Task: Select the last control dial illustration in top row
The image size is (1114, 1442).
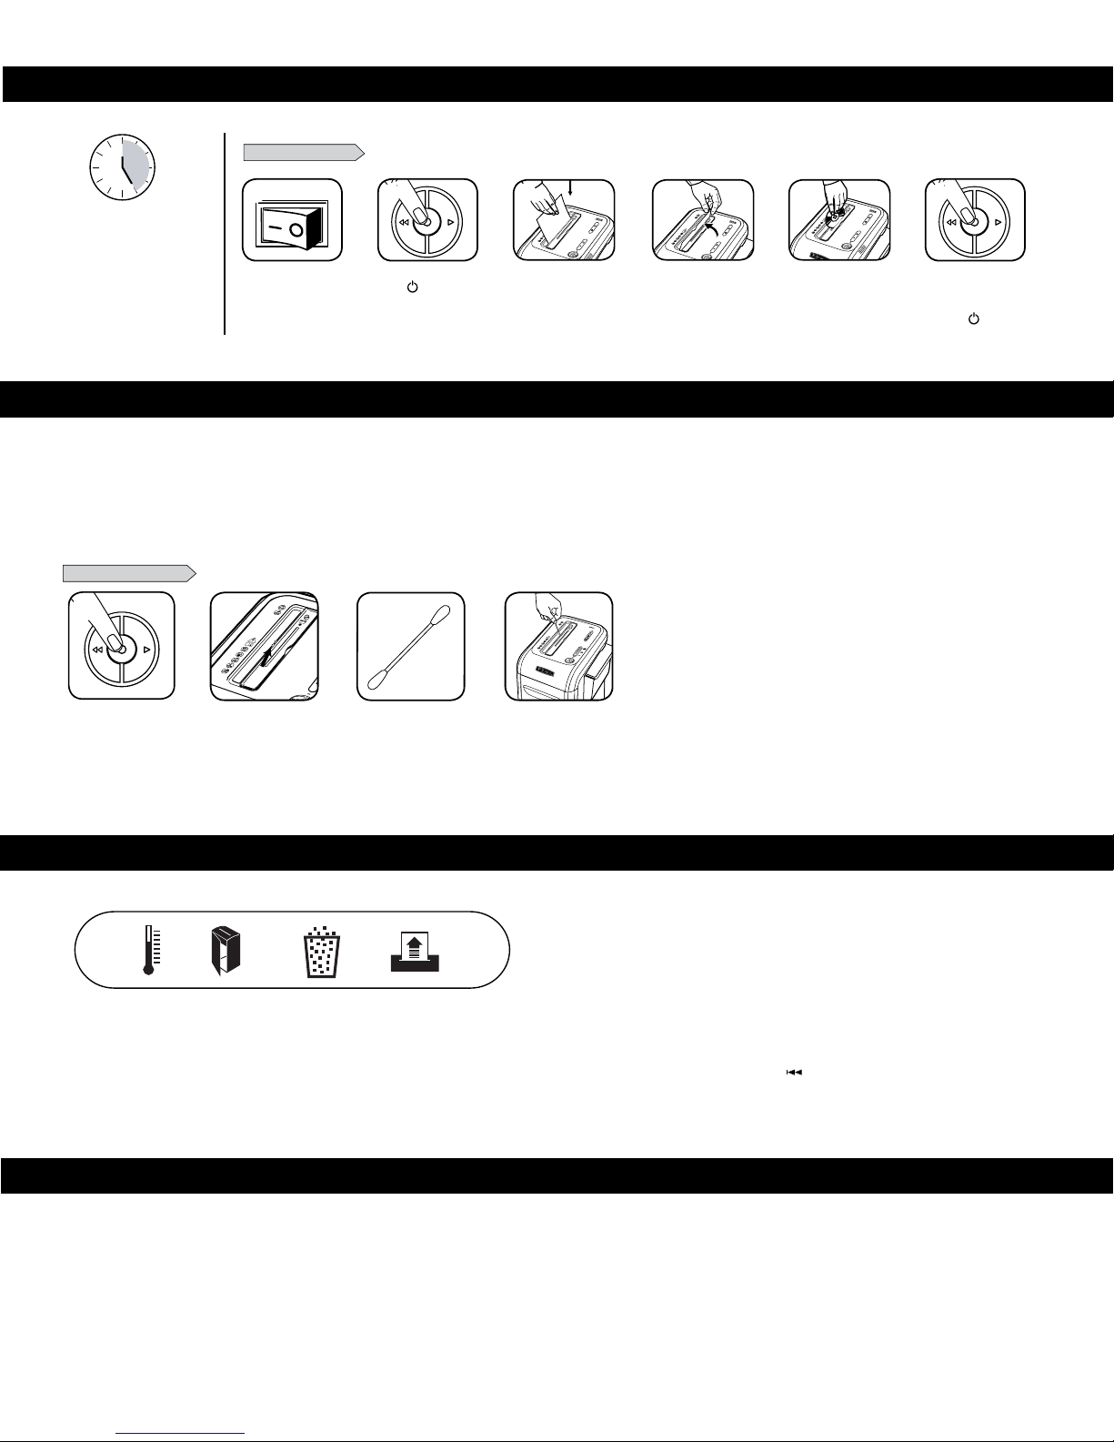Action: pyautogui.click(x=975, y=220)
